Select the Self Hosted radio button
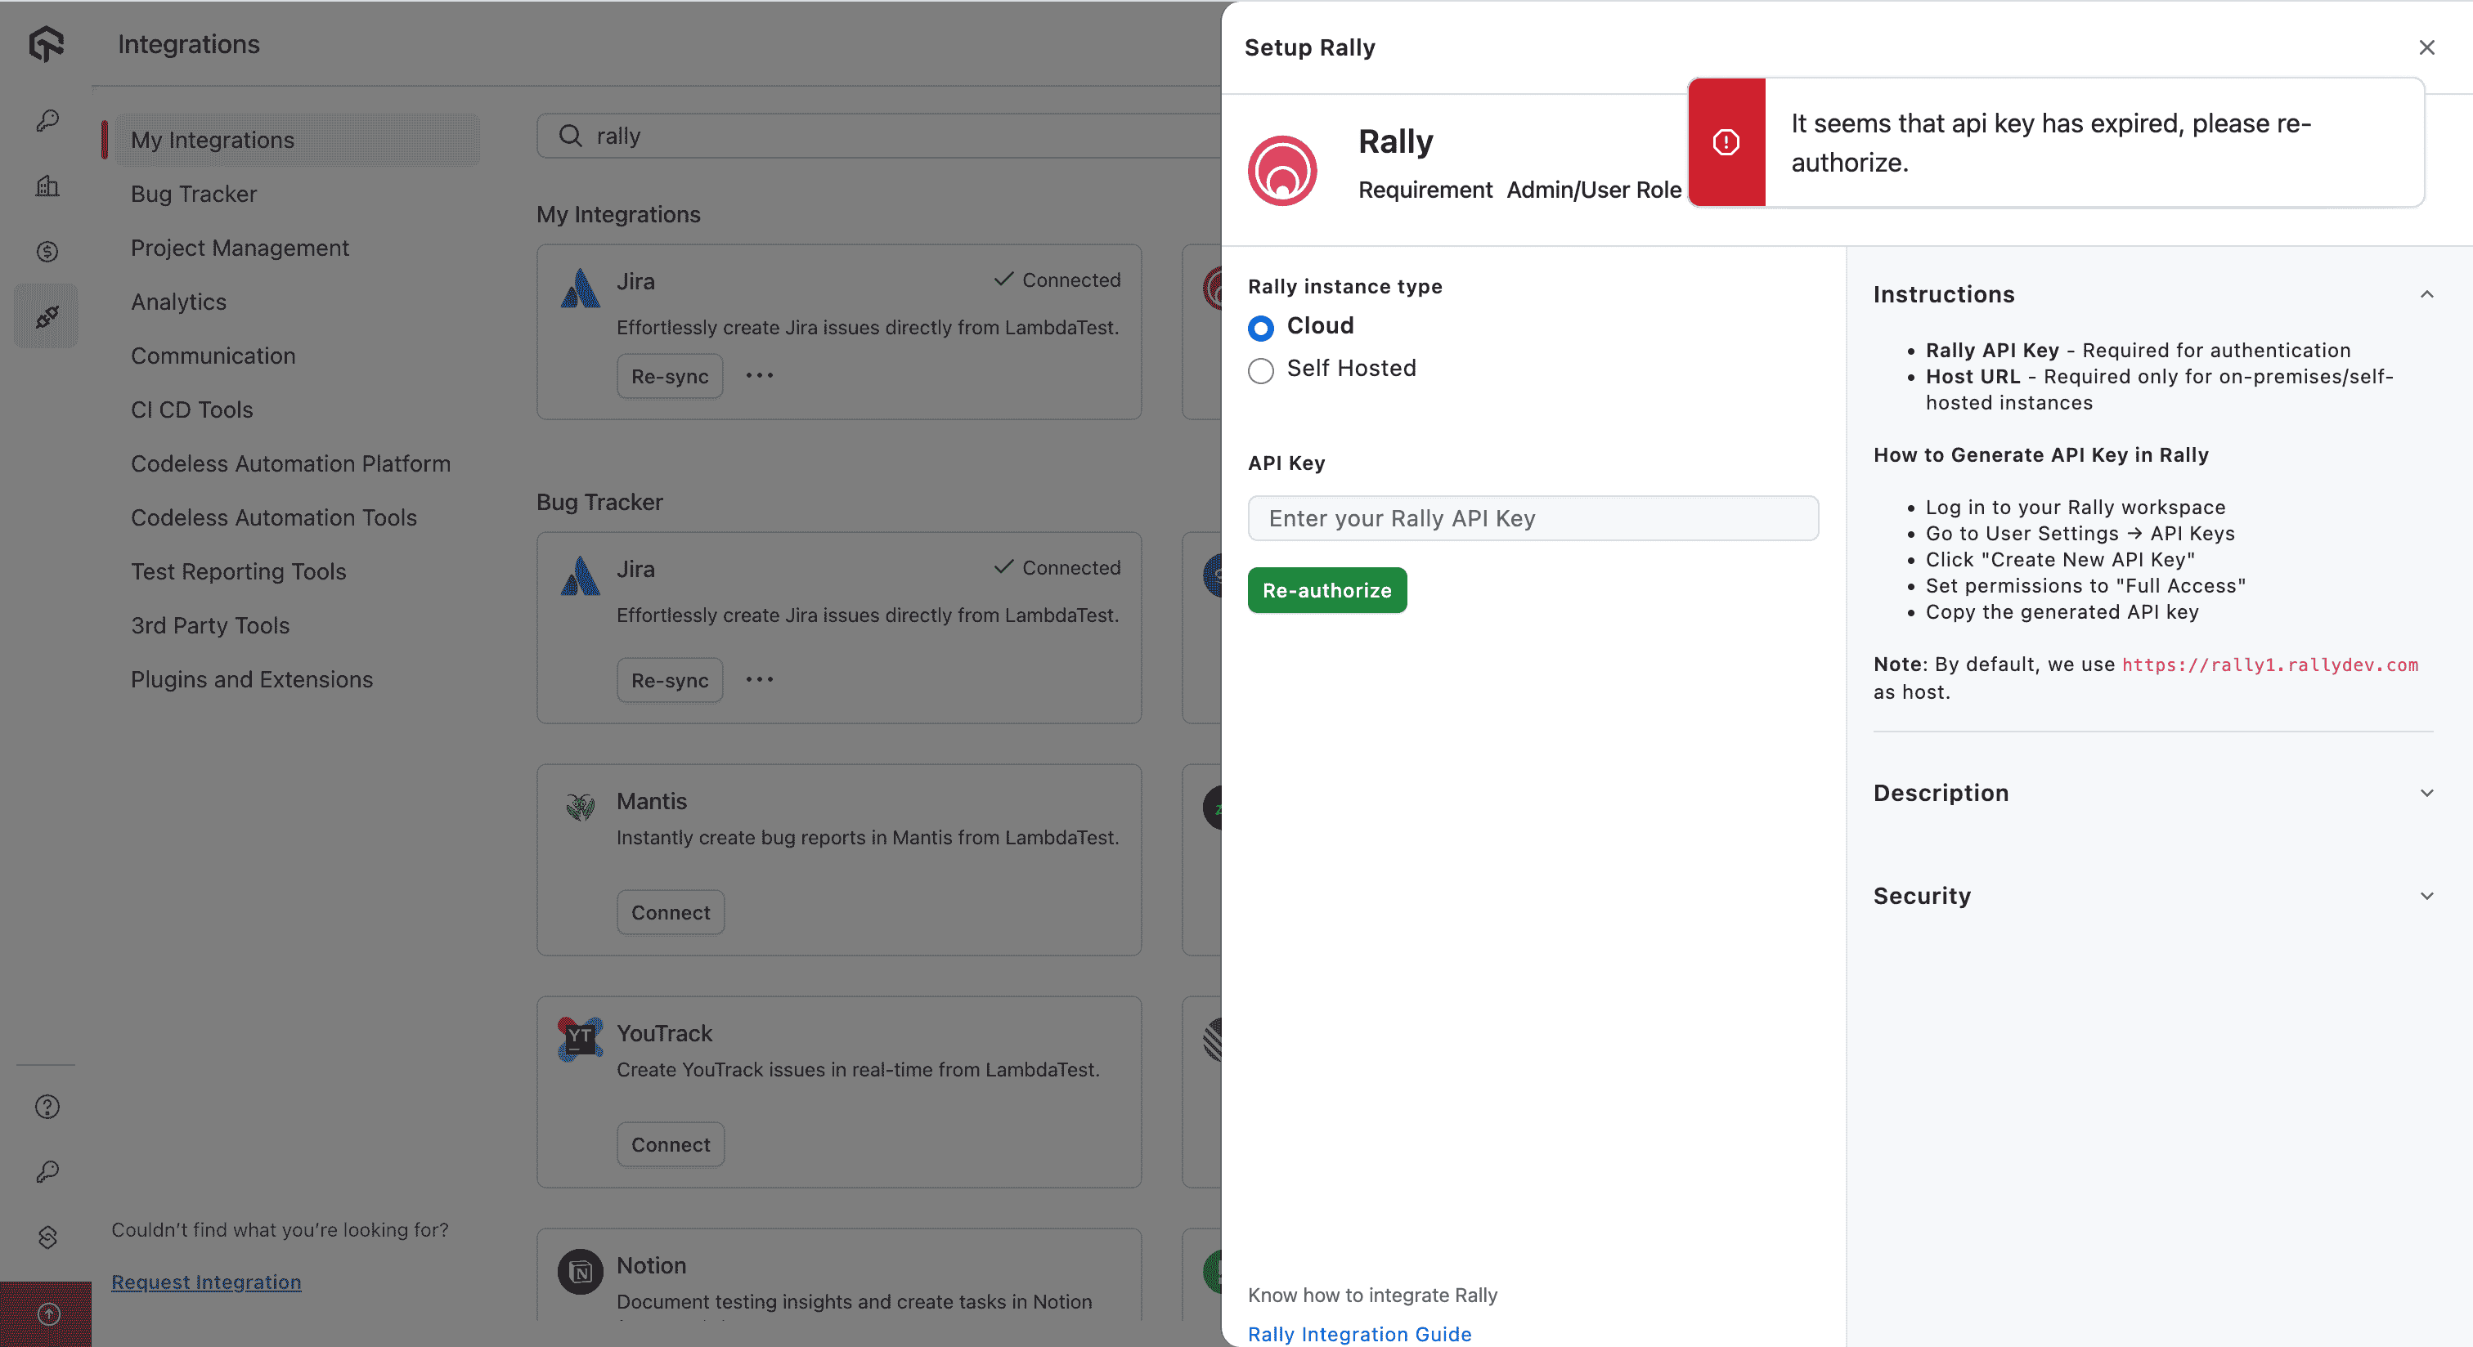This screenshot has width=2473, height=1347. click(1260, 371)
